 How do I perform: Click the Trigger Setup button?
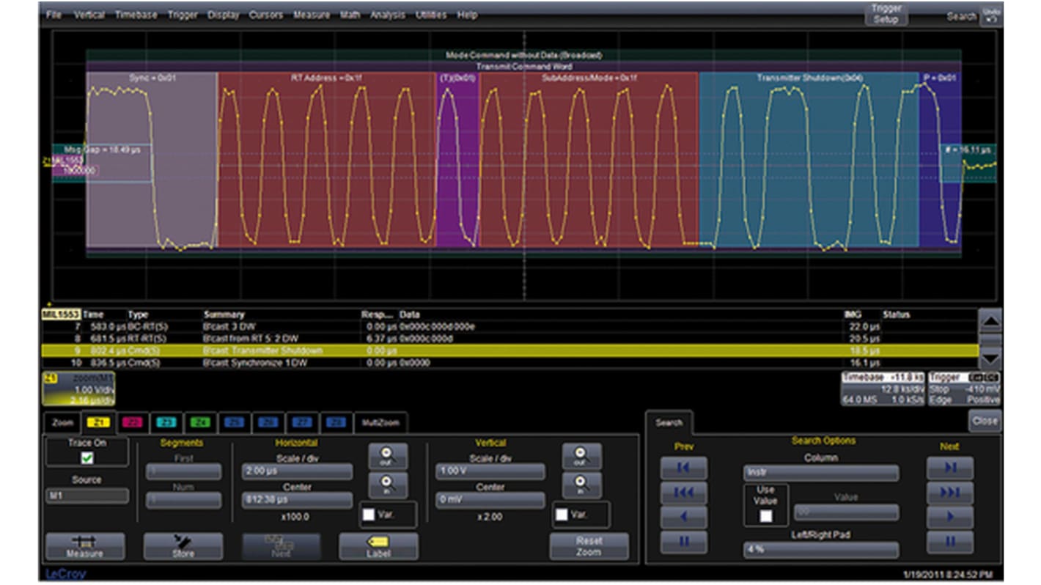click(x=885, y=14)
